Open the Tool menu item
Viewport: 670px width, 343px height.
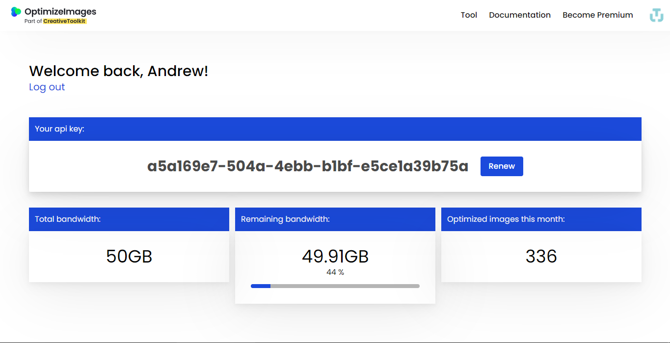pyautogui.click(x=469, y=15)
